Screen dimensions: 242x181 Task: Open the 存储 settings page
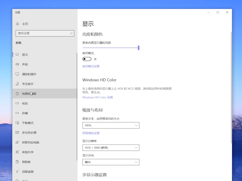point(45,113)
